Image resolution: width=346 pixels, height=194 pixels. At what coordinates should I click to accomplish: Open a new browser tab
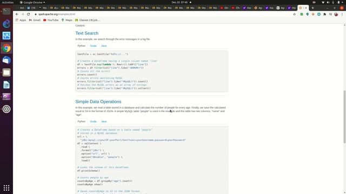tap(312, 8)
